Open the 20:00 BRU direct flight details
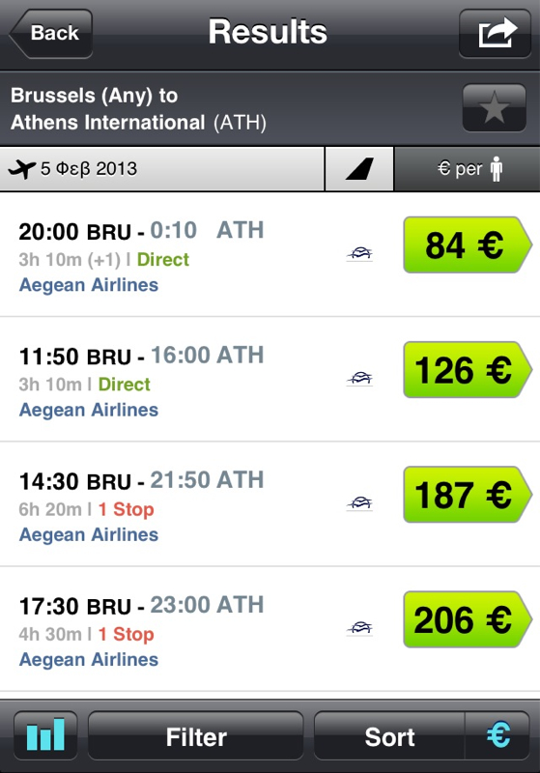 pos(270,254)
